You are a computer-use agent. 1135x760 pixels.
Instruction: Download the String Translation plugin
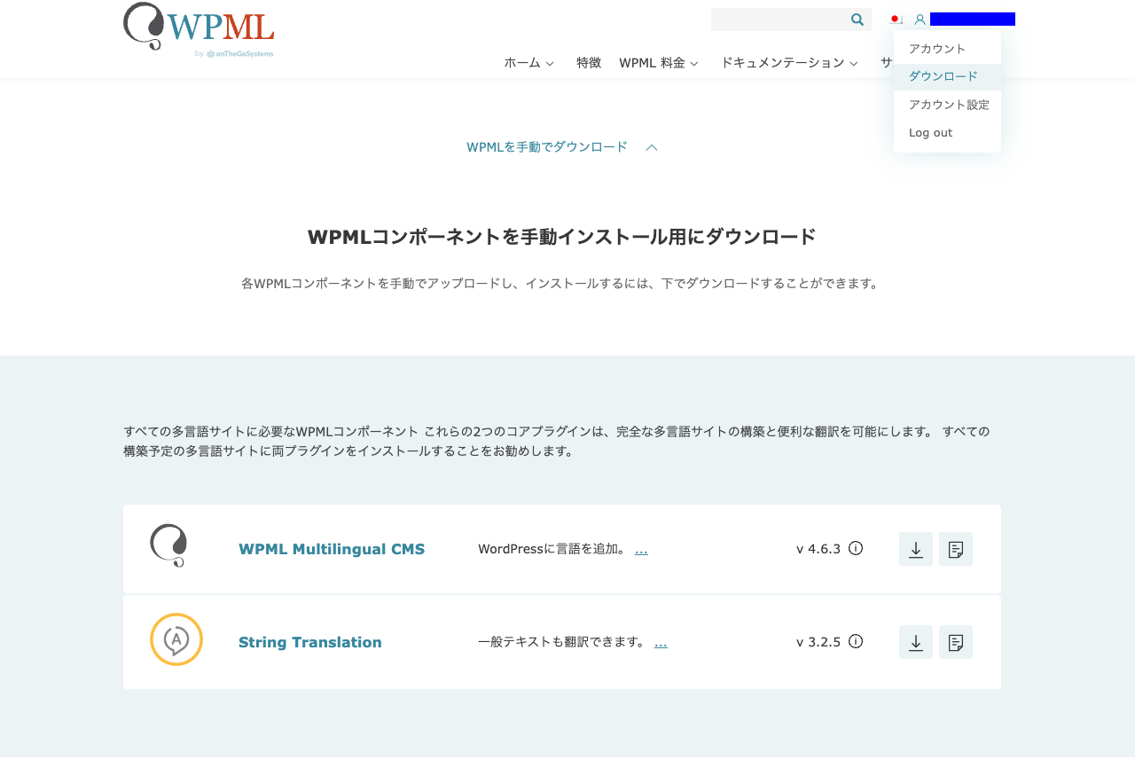[x=916, y=642]
